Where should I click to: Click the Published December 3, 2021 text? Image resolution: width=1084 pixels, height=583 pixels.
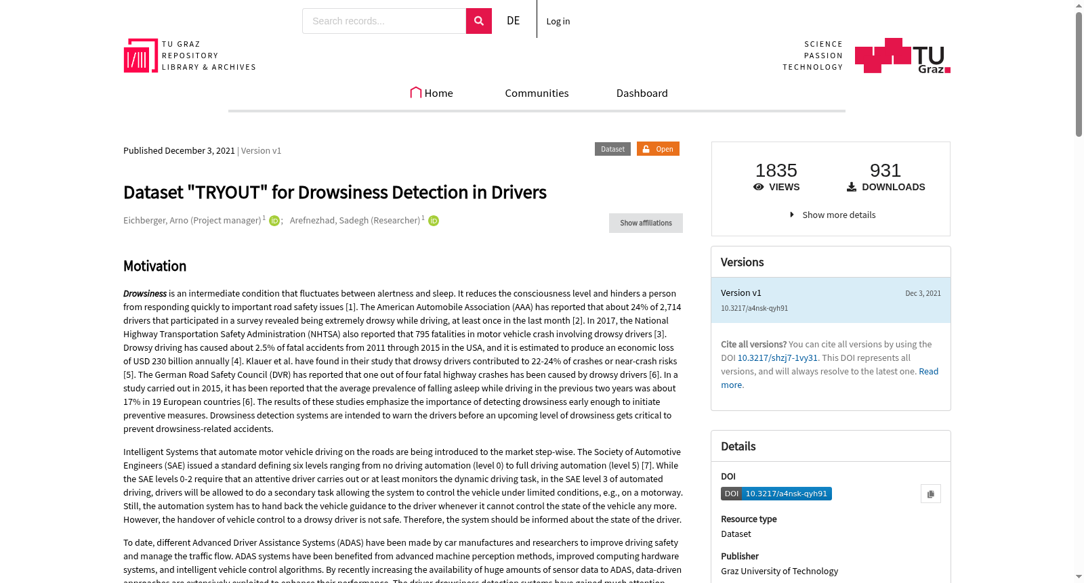(179, 150)
